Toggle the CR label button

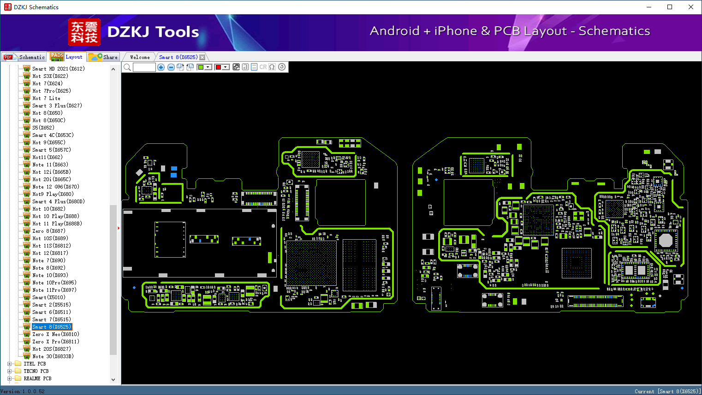(x=263, y=67)
